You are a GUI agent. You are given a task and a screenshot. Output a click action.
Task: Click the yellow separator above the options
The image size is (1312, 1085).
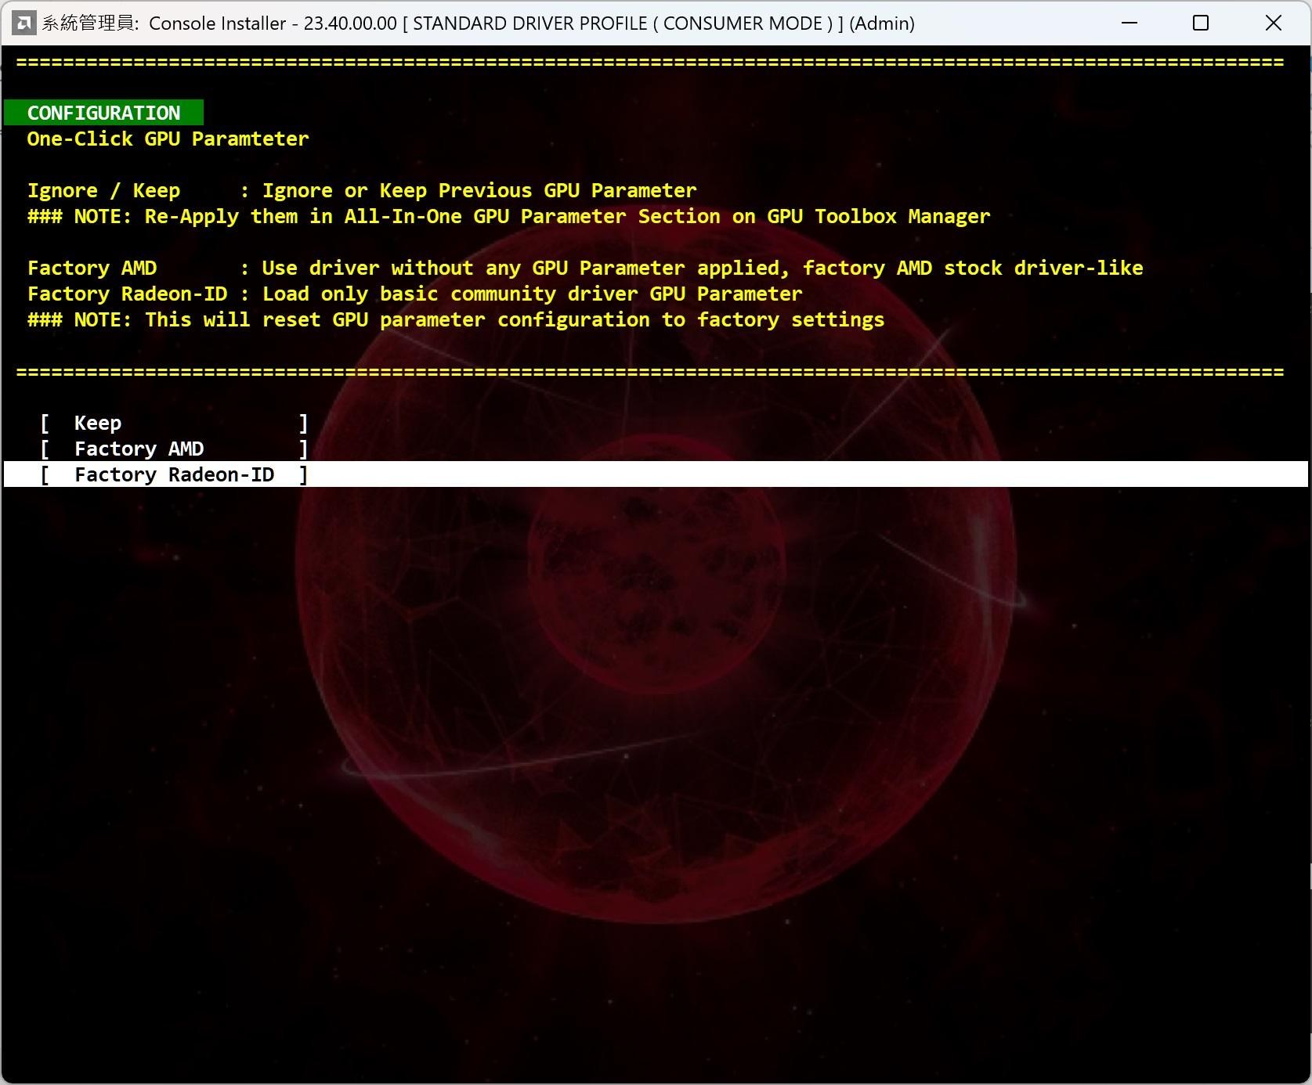click(x=650, y=372)
